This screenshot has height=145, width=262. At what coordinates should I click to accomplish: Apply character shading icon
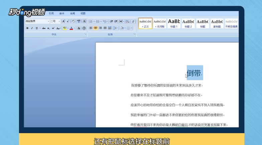79,28
